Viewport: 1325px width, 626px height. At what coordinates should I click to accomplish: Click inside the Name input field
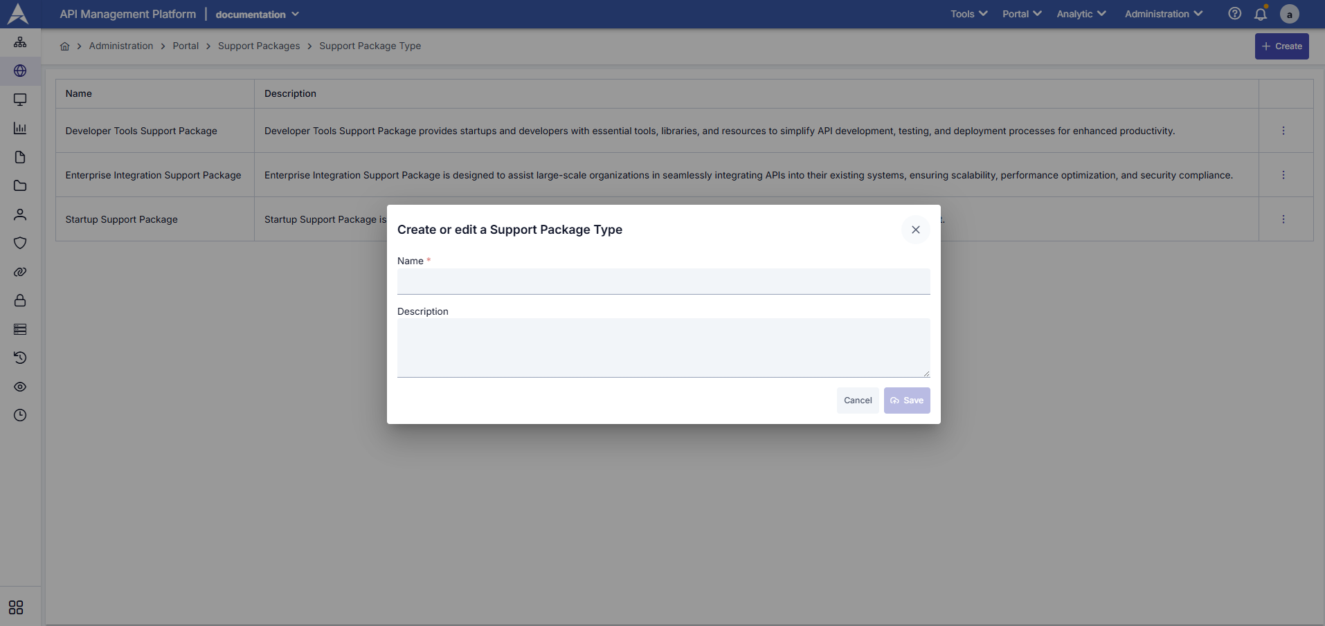click(662, 282)
